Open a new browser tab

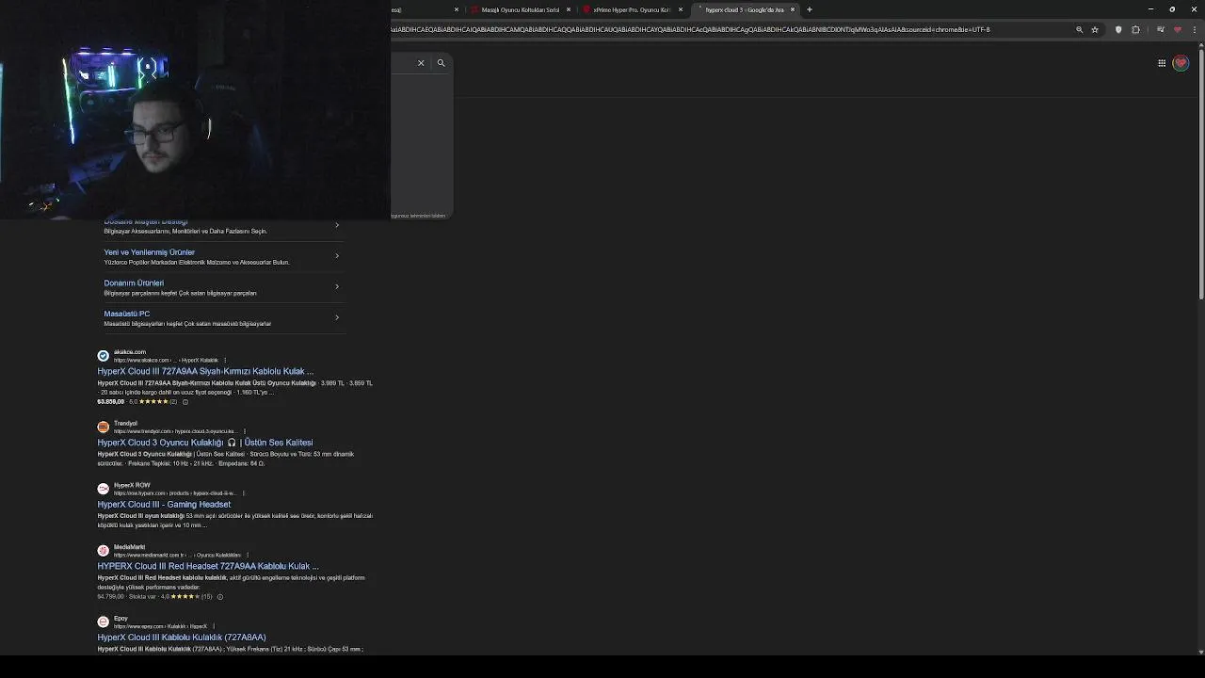809,9
